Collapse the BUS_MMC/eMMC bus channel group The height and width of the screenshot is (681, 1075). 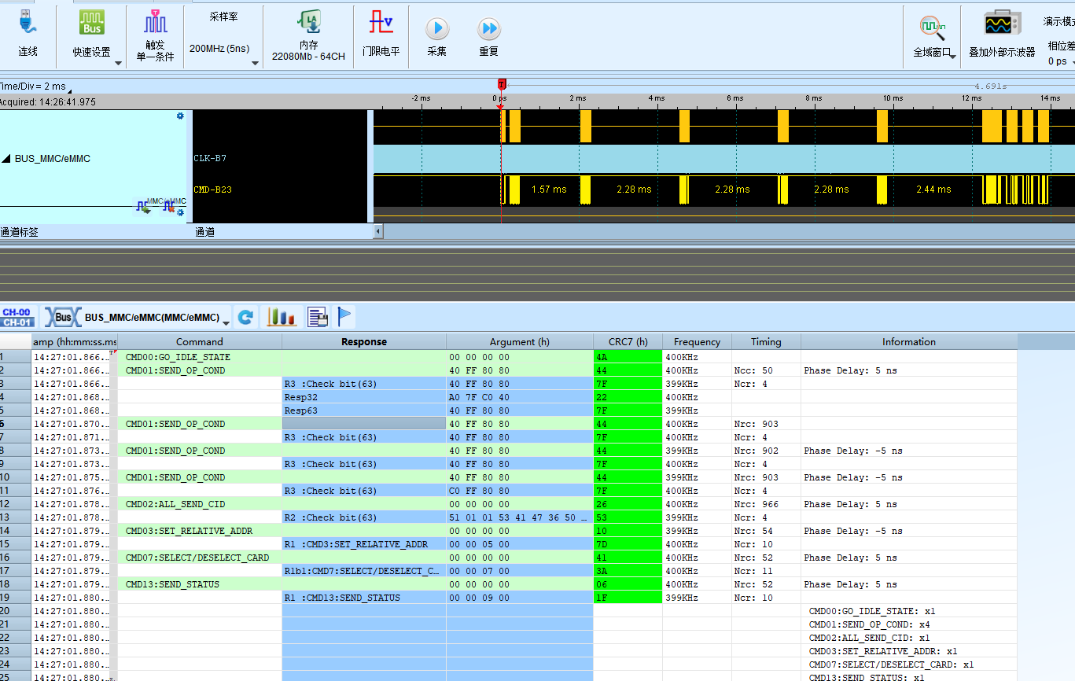(x=6, y=159)
